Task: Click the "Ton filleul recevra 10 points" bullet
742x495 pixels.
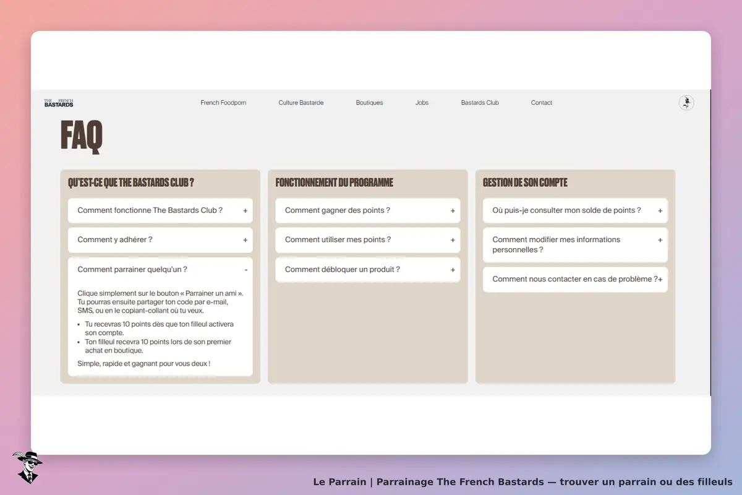Action: (158, 346)
